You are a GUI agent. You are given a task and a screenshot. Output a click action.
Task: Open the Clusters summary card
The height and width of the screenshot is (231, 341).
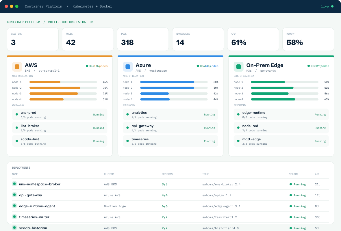(33, 39)
